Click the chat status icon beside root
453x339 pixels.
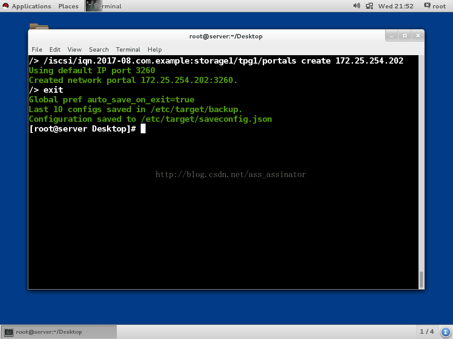(427, 5)
